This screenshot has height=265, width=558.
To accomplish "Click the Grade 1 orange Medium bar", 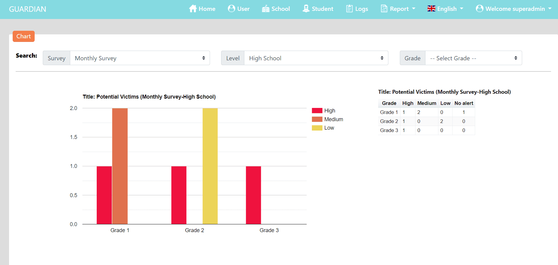I will tap(120, 166).
